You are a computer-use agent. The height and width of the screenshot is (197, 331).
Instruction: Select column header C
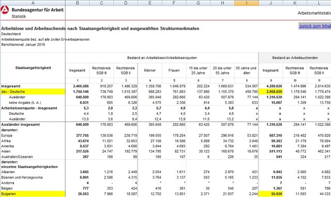coord(101,3)
